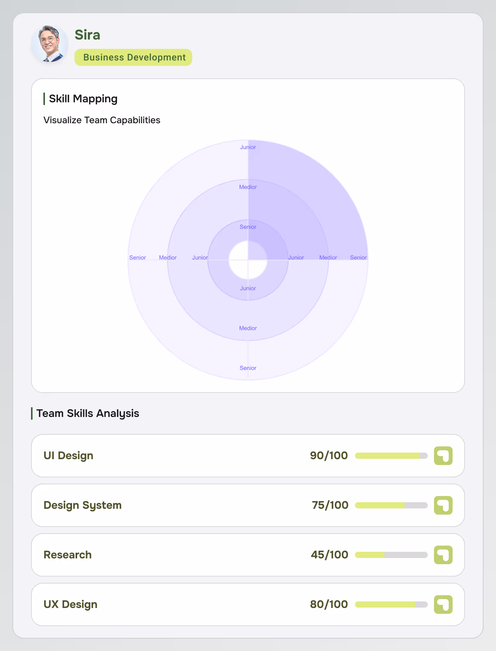
Task: Click the top Junior label on chart
Action: click(x=248, y=147)
